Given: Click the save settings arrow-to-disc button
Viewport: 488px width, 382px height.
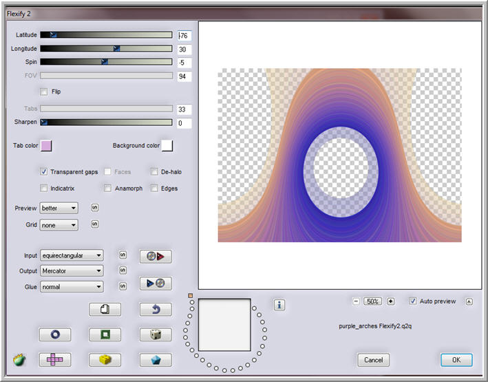Looking at the screenshot, I should [x=156, y=283].
